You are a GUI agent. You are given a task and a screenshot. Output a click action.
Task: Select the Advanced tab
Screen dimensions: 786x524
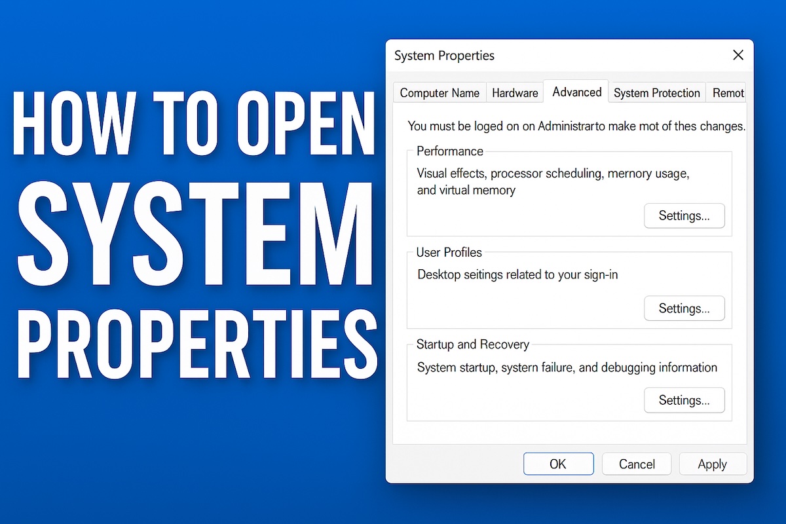coord(576,92)
